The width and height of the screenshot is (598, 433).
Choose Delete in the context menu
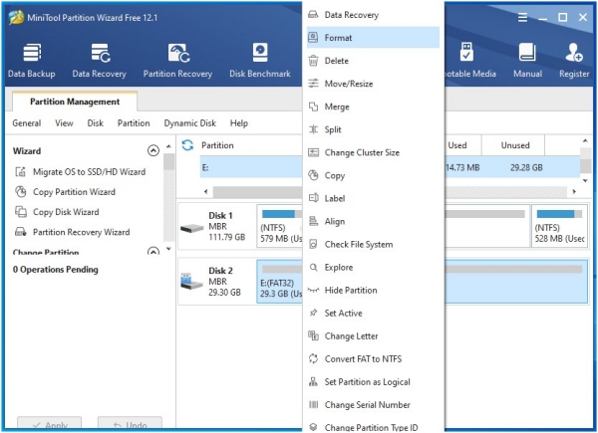coord(373,61)
